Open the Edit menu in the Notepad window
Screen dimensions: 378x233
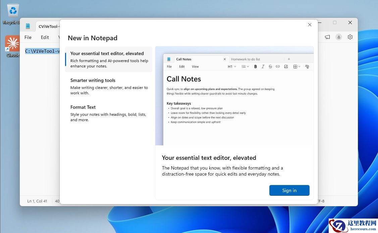45,37
